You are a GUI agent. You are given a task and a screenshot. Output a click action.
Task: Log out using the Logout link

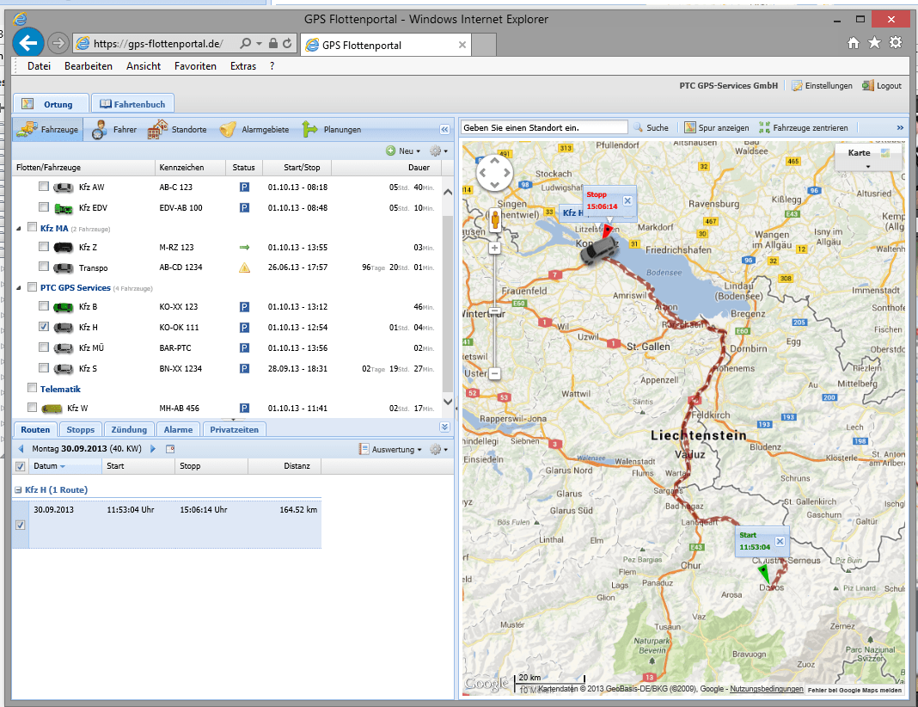(x=882, y=85)
